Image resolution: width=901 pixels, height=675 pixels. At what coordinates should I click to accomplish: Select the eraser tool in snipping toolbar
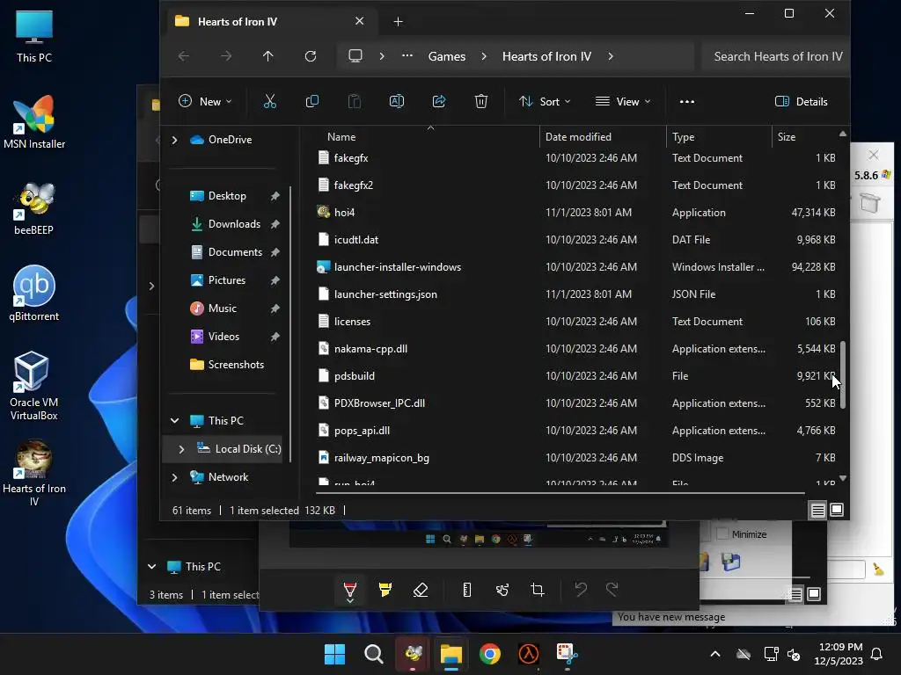coord(421,590)
